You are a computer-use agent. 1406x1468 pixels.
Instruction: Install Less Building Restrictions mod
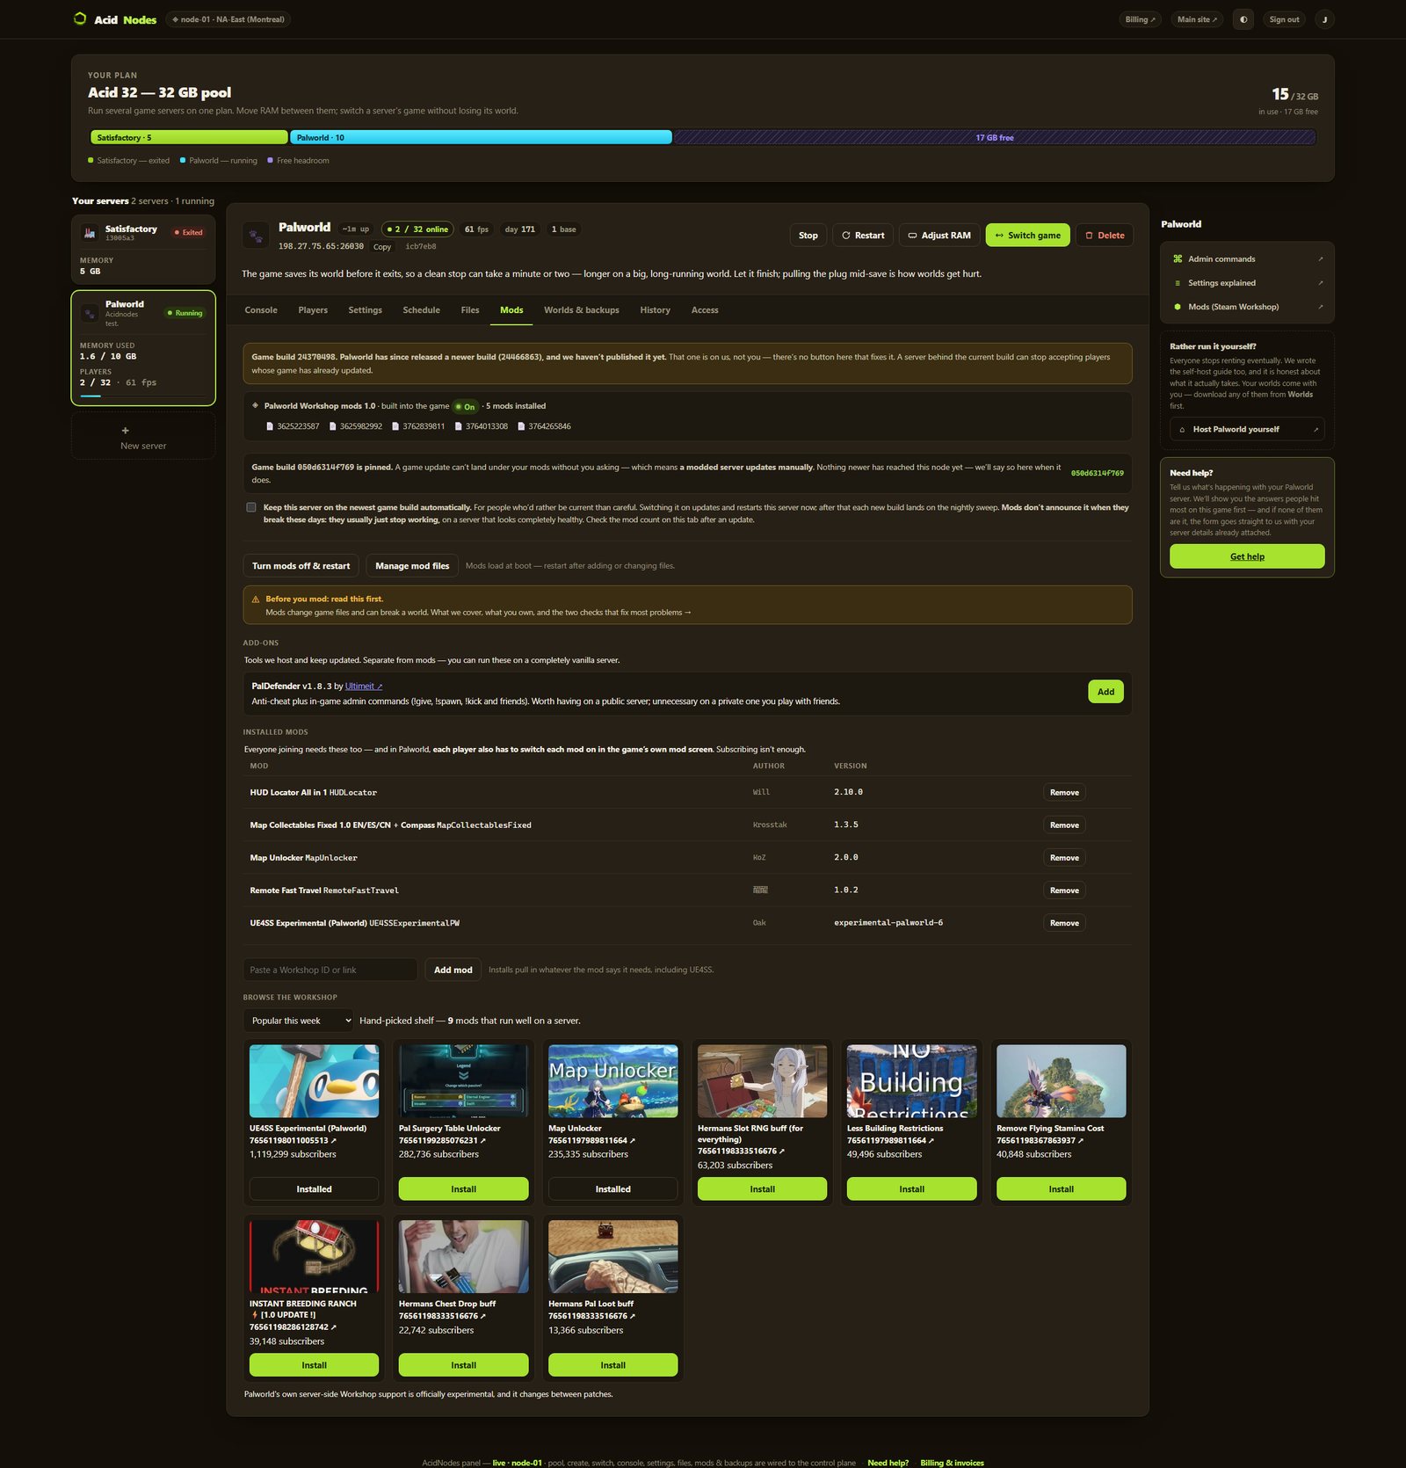[911, 1189]
